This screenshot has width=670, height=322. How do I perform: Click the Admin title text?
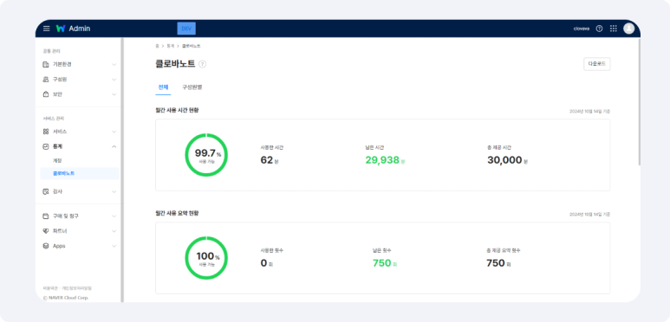[80, 29]
